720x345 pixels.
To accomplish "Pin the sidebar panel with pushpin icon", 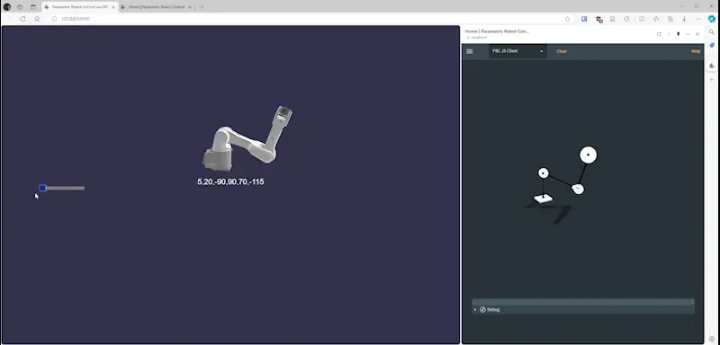I will (x=678, y=34).
